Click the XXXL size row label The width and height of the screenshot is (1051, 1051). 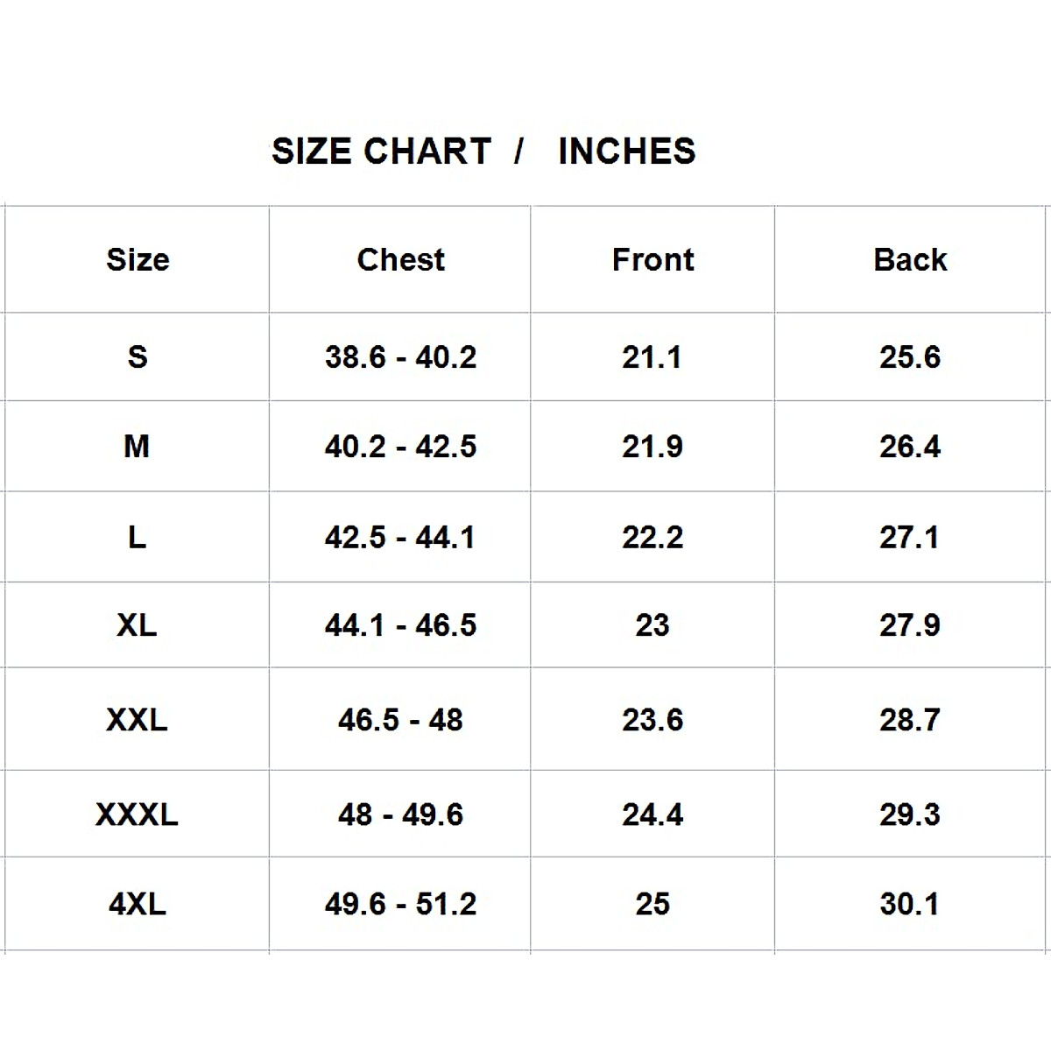pos(137,815)
